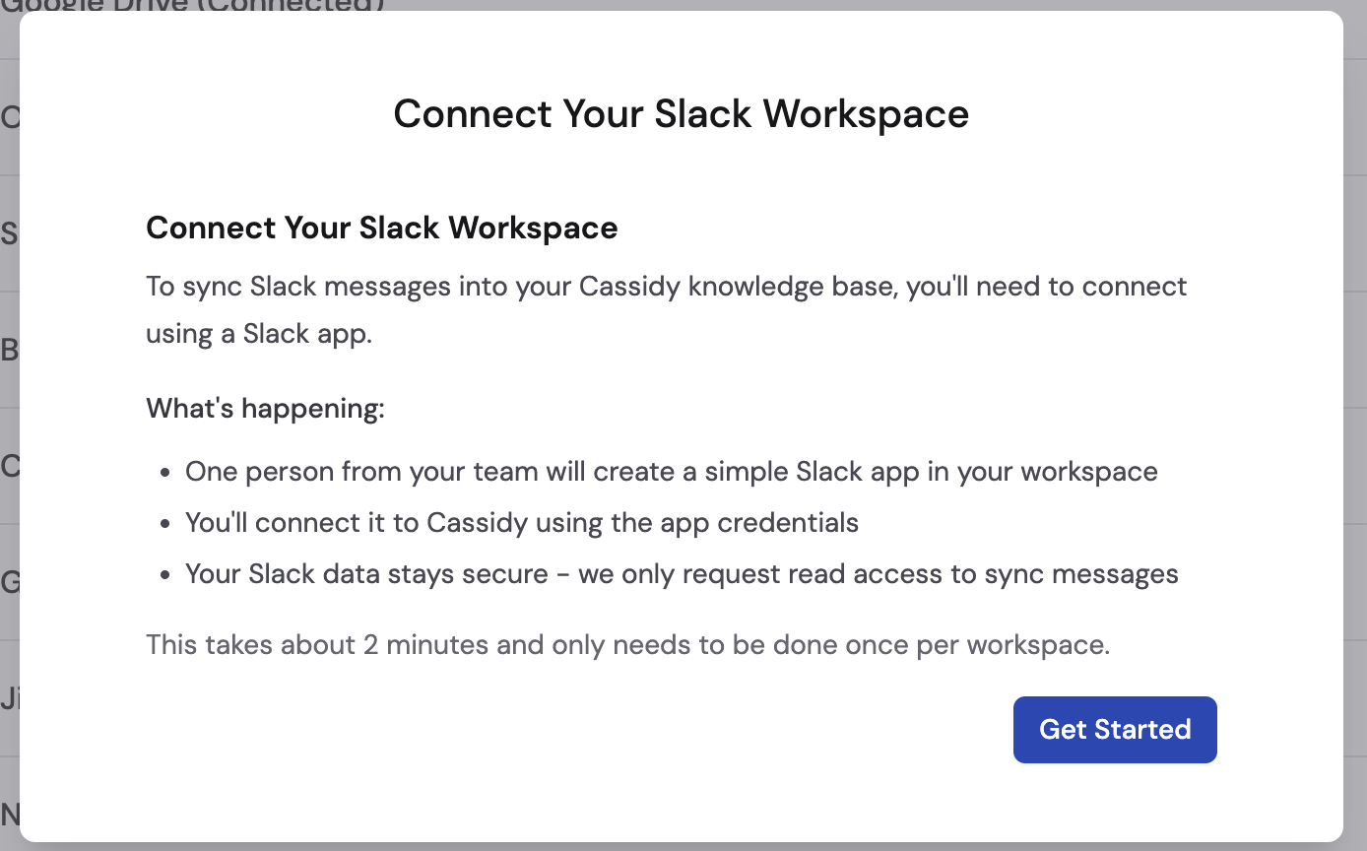The height and width of the screenshot is (851, 1367).
Task: Click the Get Started button
Action: click(1114, 729)
